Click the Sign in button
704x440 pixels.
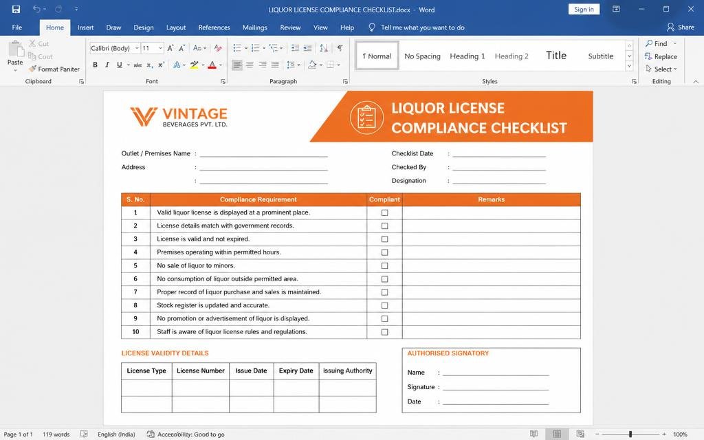point(584,9)
